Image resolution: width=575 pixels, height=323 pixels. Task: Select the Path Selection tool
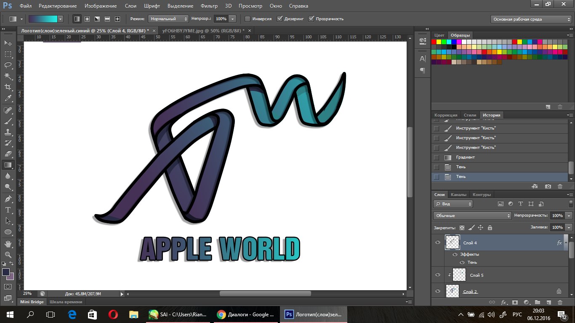(x=8, y=221)
